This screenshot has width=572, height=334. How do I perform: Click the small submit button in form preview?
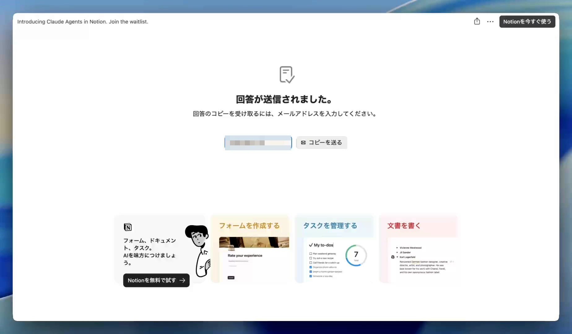pos(231,278)
